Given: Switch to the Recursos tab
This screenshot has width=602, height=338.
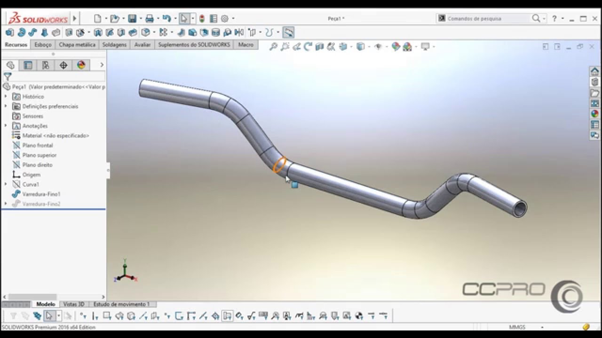Looking at the screenshot, I should (16, 45).
